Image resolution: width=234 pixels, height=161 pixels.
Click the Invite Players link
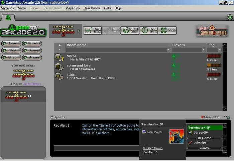click(32, 84)
